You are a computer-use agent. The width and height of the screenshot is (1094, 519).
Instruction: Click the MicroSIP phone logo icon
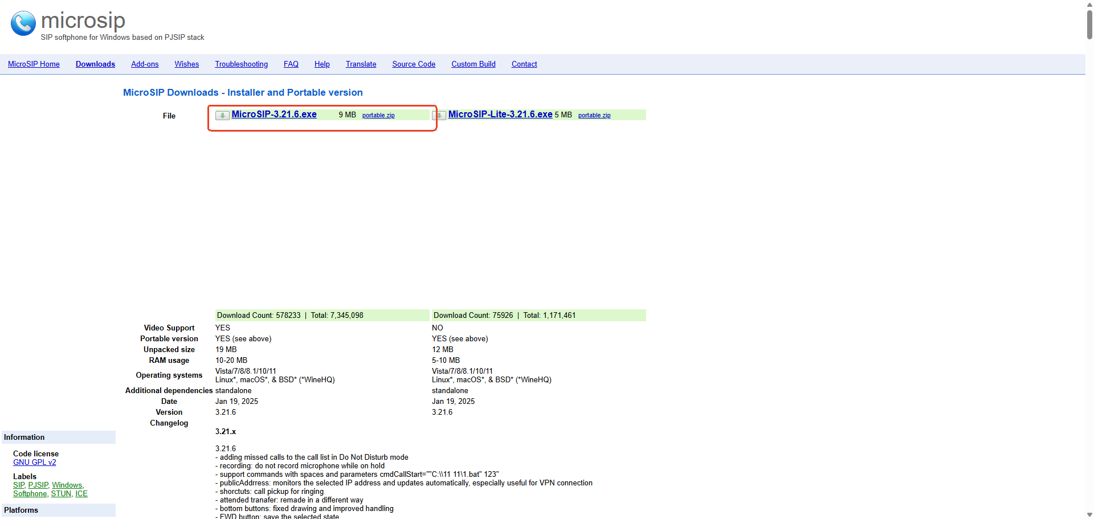(x=23, y=23)
